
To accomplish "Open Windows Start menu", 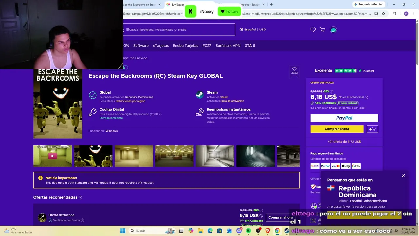I will click(123, 231).
